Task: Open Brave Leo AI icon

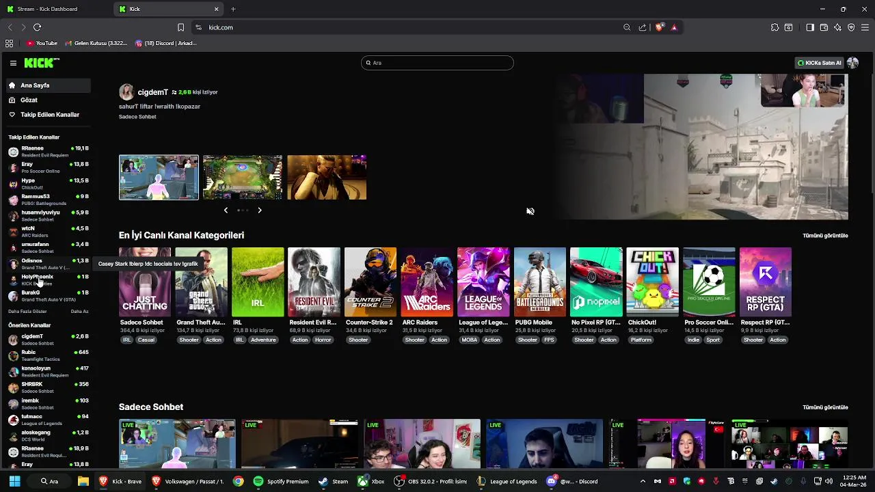Action: pyautogui.click(x=837, y=27)
